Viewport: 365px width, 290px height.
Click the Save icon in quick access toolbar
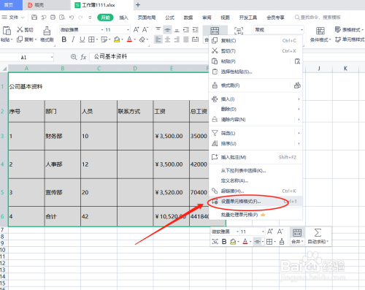[34, 18]
